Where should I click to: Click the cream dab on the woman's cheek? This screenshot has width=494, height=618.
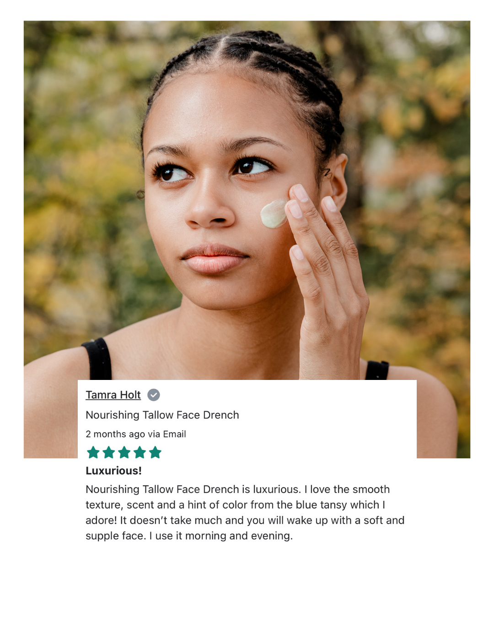click(274, 214)
